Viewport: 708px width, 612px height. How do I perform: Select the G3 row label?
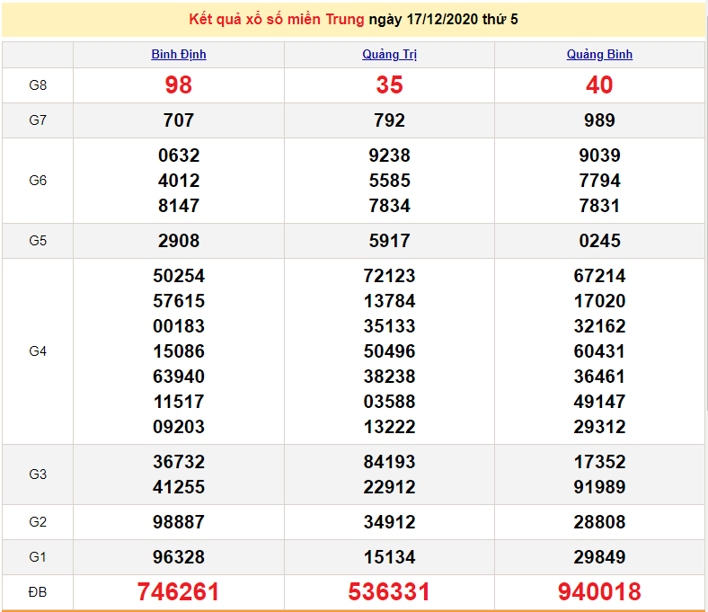38,475
